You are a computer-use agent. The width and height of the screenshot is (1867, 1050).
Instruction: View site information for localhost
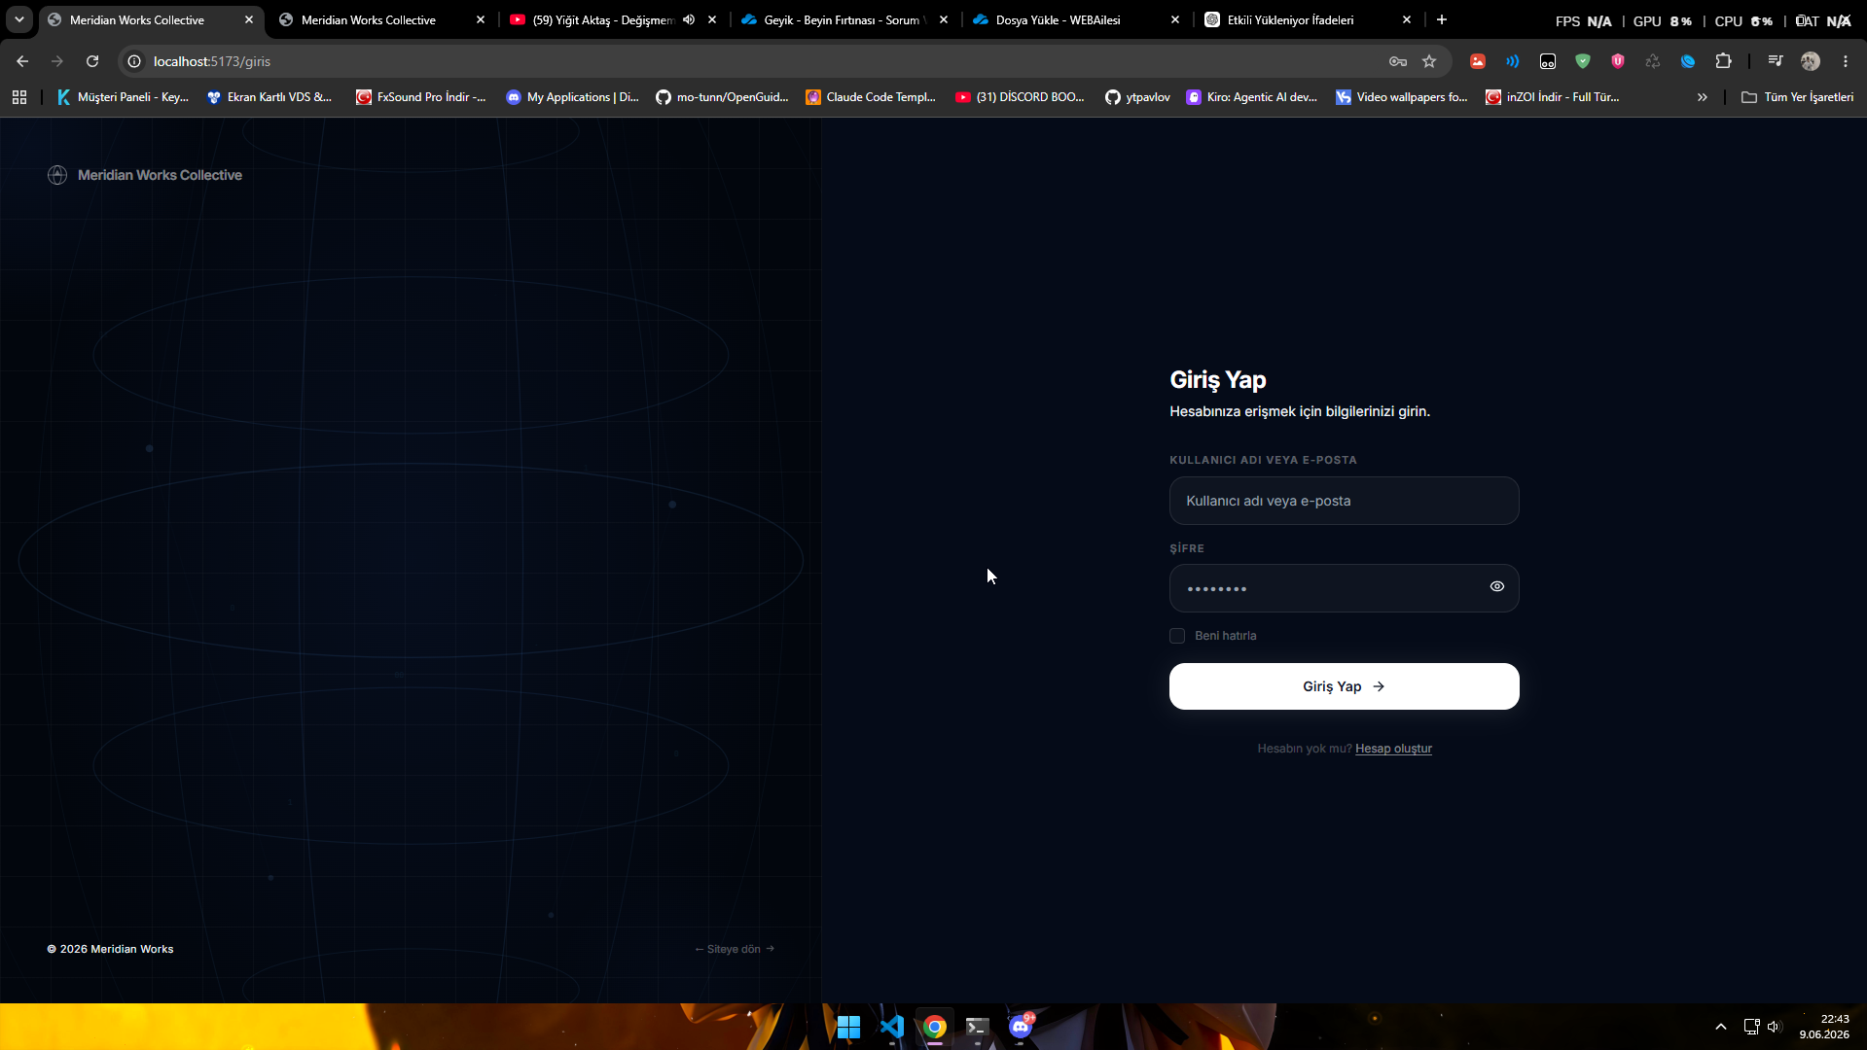point(134,61)
